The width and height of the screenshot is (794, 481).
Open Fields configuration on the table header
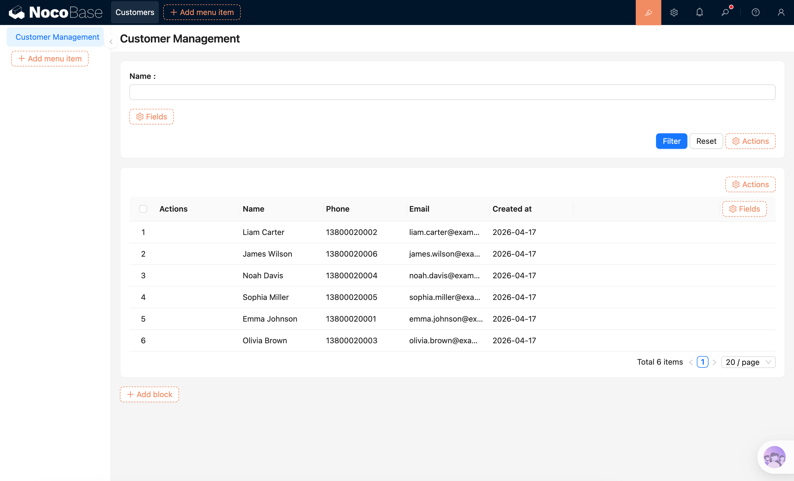point(744,209)
